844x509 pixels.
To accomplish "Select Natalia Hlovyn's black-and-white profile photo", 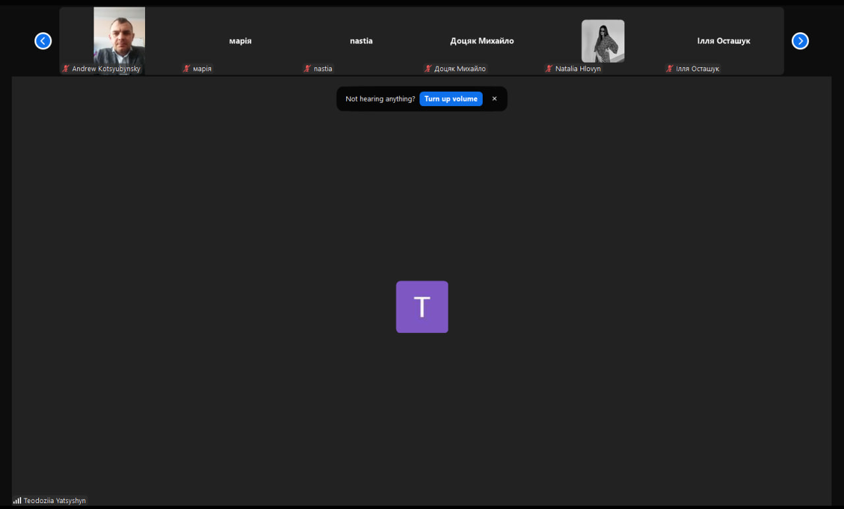I will point(603,41).
